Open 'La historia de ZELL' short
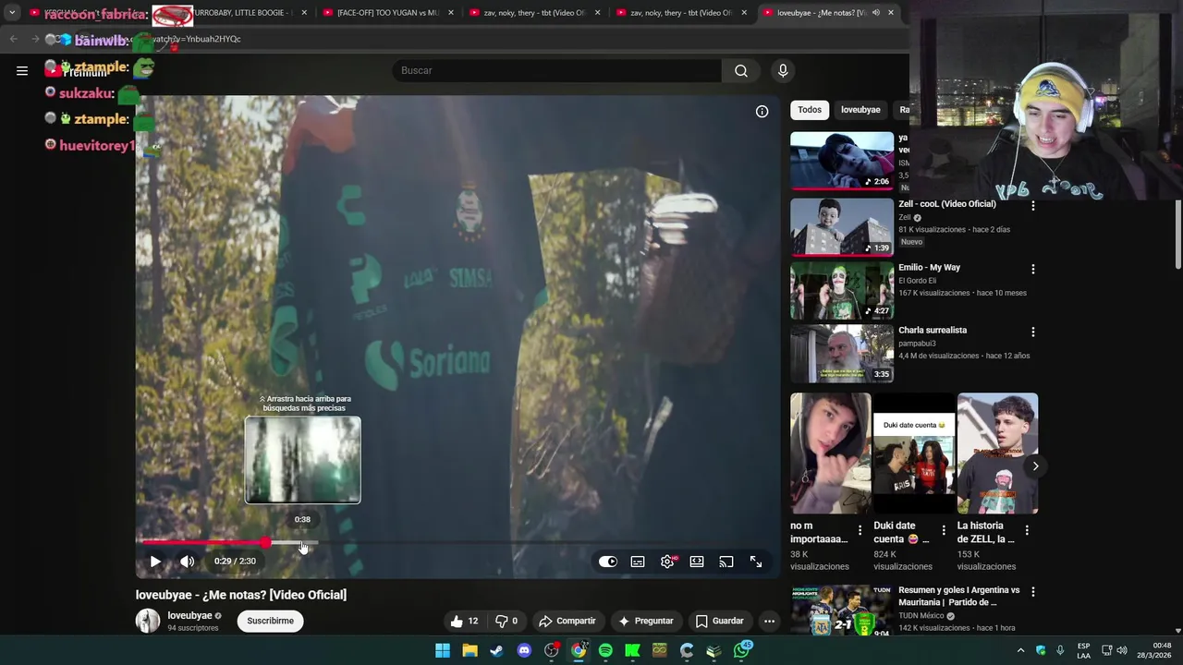This screenshot has width=1183, height=665. pos(997,453)
